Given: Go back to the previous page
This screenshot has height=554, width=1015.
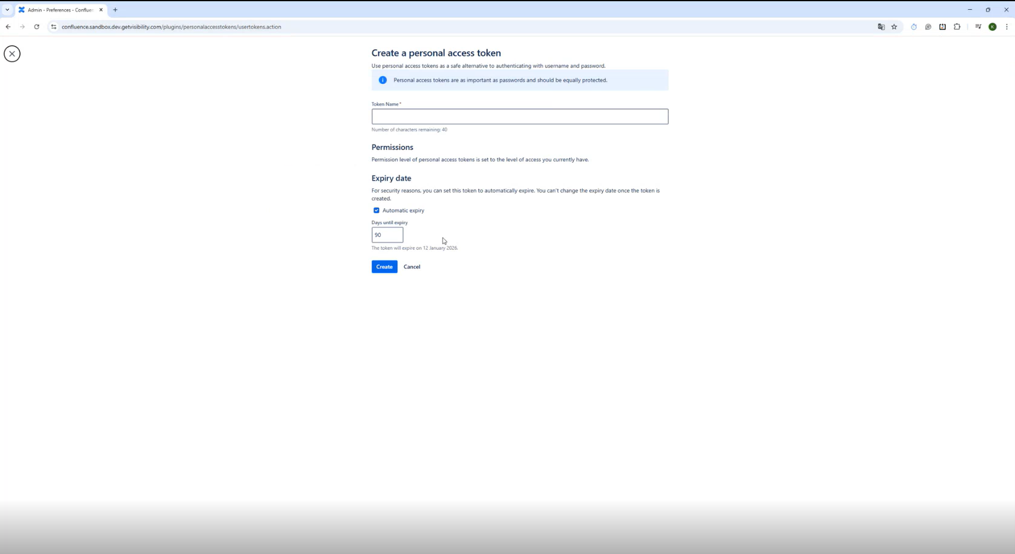Looking at the screenshot, I should tap(8, 27).
